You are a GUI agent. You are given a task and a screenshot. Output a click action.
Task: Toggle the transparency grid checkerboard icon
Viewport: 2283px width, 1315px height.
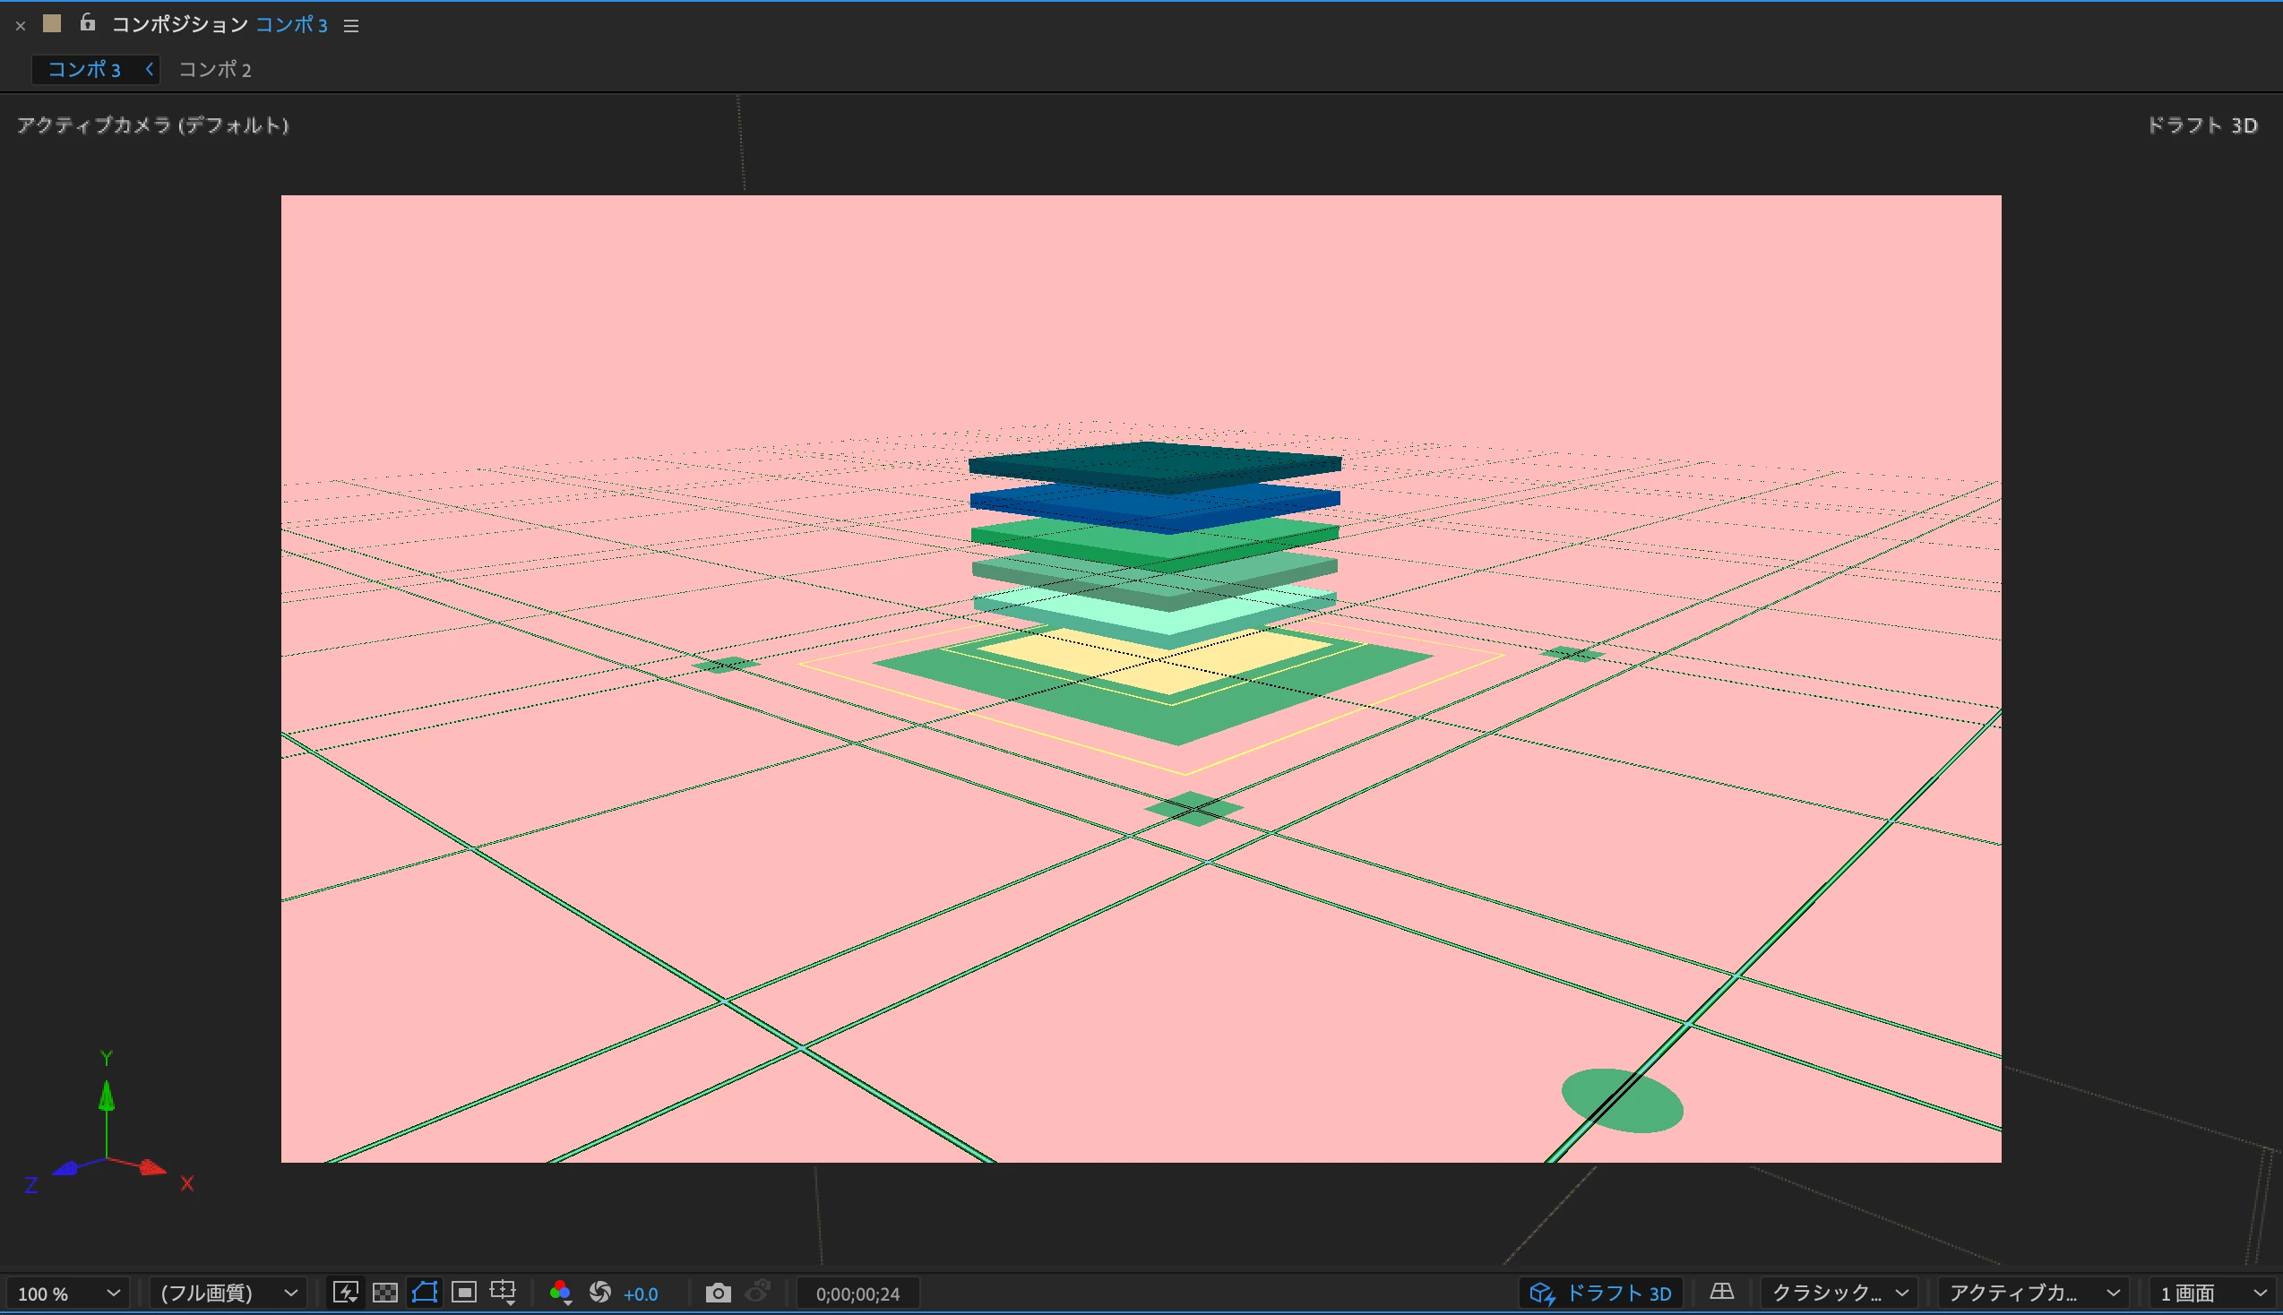click(x=384, y=1293)
